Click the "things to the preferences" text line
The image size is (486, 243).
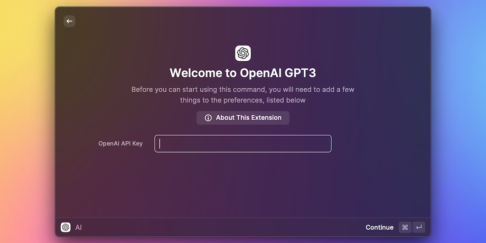[243, 100]
